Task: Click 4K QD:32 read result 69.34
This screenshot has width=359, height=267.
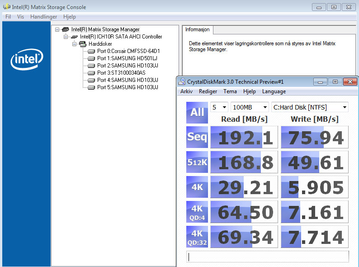Action: click(244, 237)
